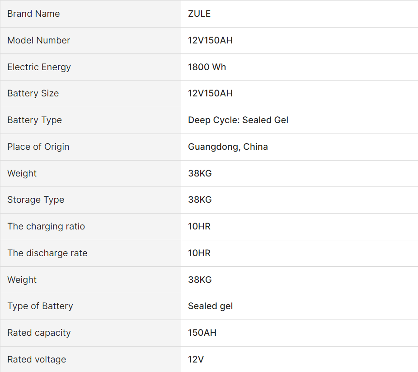The image size is (418, 372).
Task: Click the Battery Size label
Action: coord(33,93)
